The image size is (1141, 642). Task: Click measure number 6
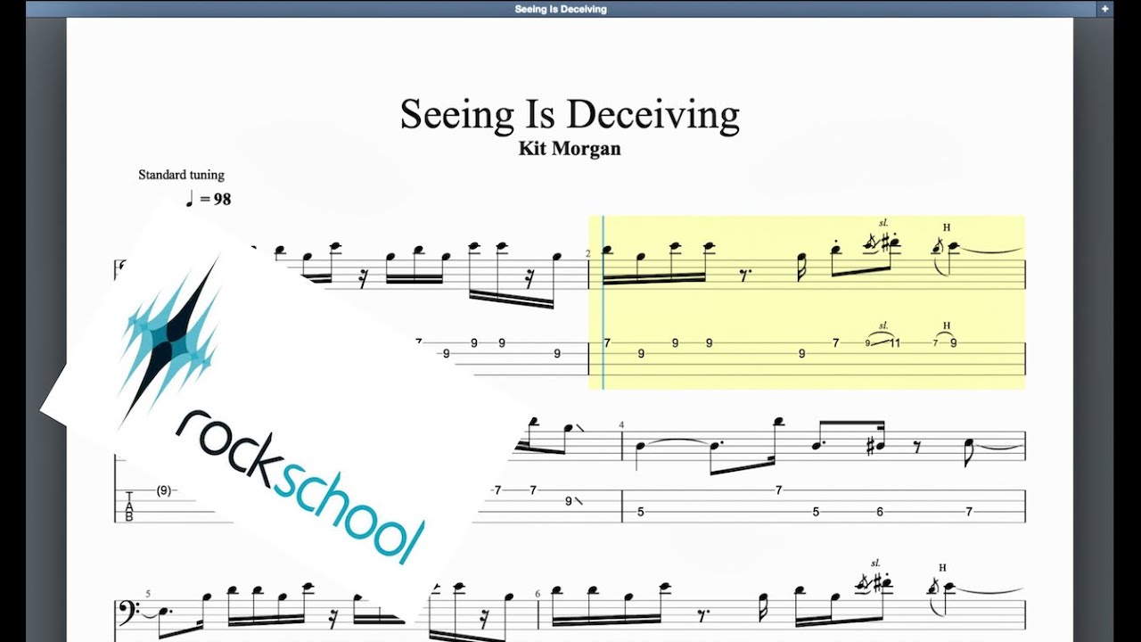(538, 593)
